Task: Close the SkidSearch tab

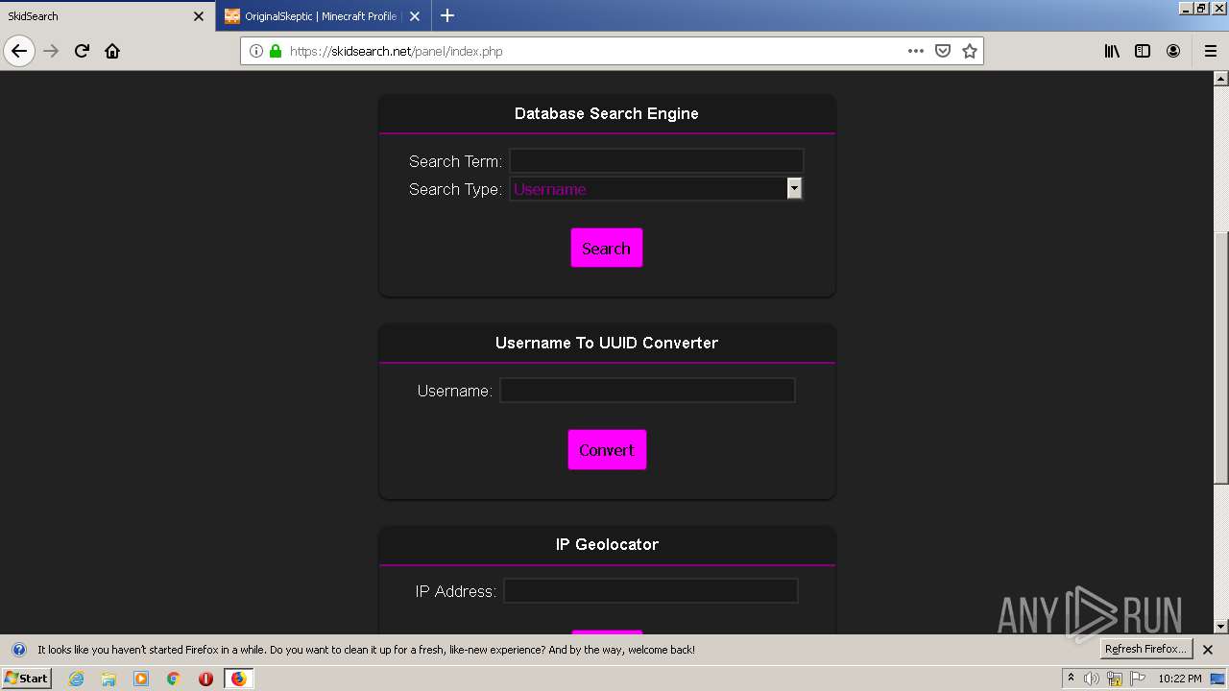Action: pyautogui.click(x=199, y=16)
